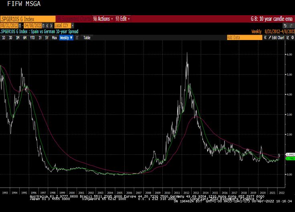Open the start date calendar picker
This screenshot has height=212, width=295.
[20, 26]
